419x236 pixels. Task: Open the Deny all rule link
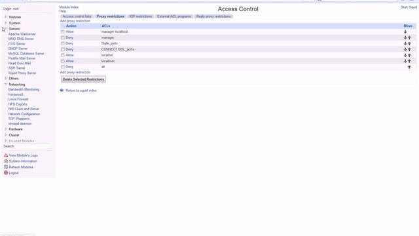pyautogui.click(x=69, y=67)
